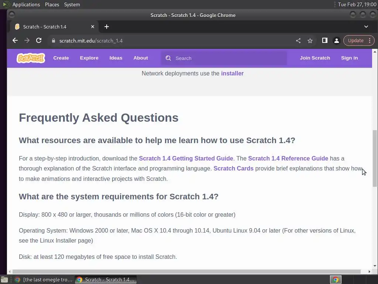
Task: Click the address bar URL
Action: 91,41
